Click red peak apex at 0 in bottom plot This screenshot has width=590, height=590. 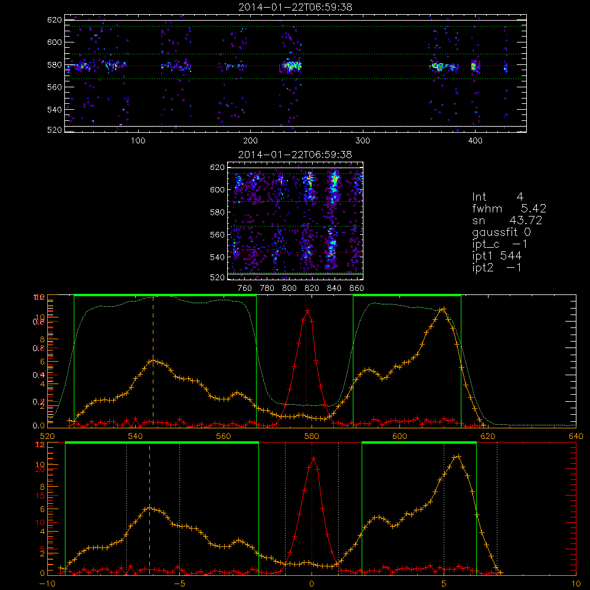[313, 458]
